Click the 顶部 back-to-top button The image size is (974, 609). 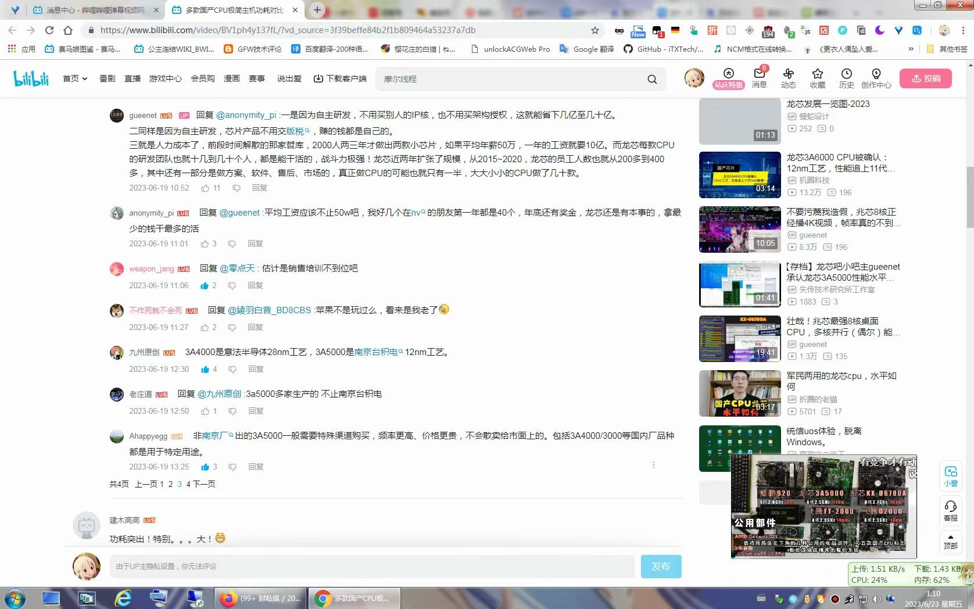[x=951, y=542]
